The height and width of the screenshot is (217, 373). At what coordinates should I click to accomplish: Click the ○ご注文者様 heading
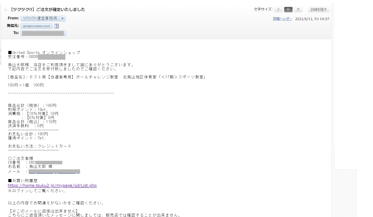coord(21,158)
